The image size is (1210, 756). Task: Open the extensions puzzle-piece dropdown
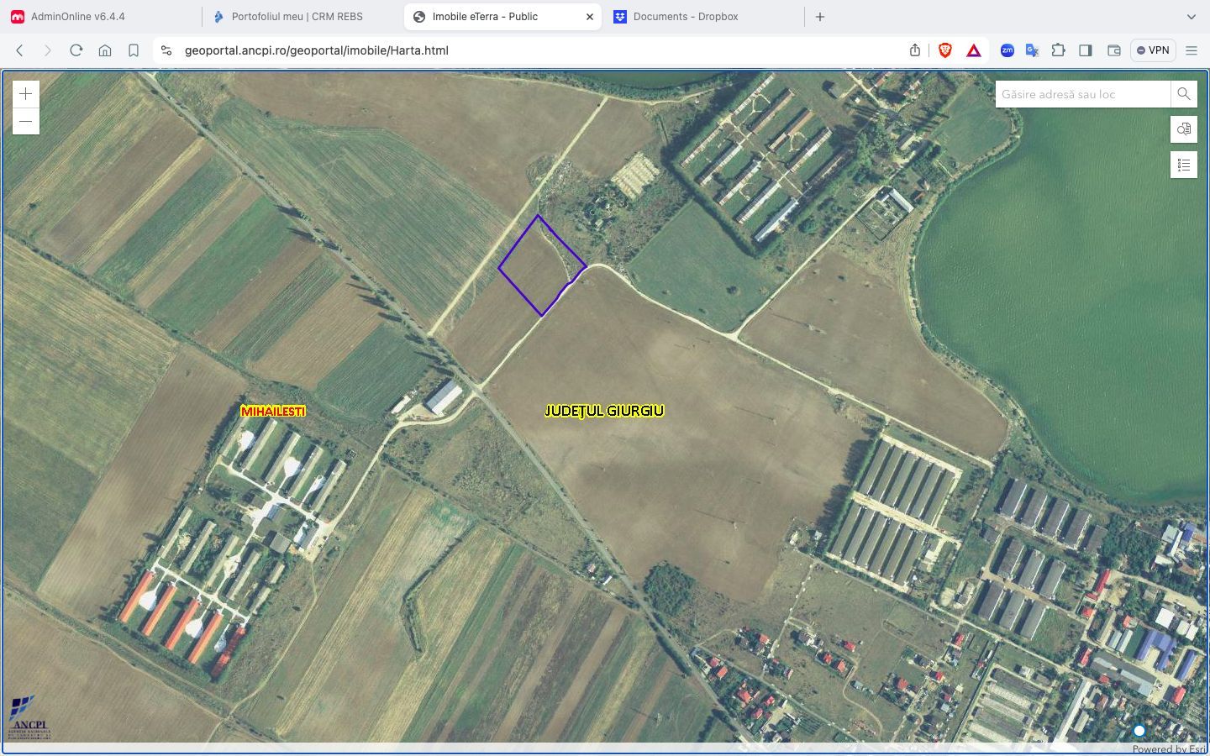(1058, 50)
